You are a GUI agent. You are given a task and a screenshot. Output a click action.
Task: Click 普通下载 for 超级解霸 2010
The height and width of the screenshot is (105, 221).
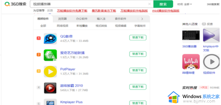click(x=138, y=87)
